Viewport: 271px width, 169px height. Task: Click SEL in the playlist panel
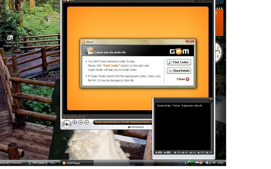point(193,152)
